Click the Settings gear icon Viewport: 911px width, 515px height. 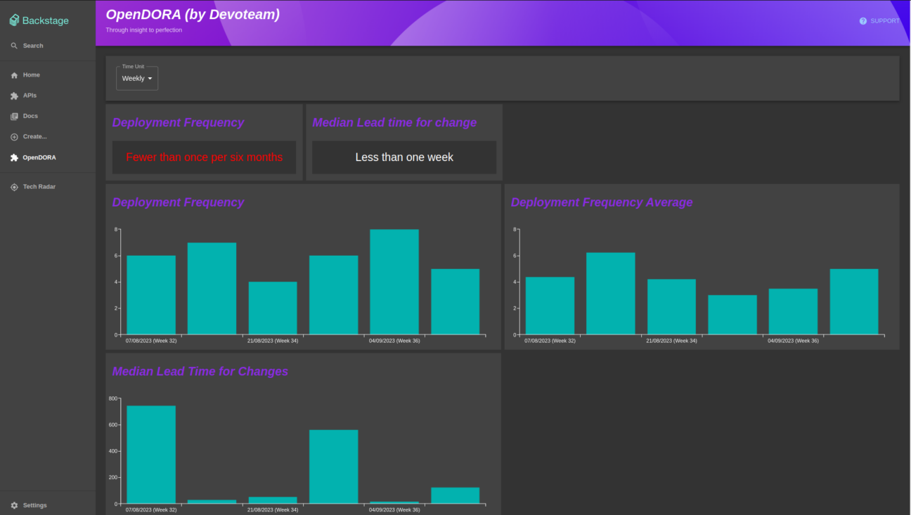coord(14,505)
